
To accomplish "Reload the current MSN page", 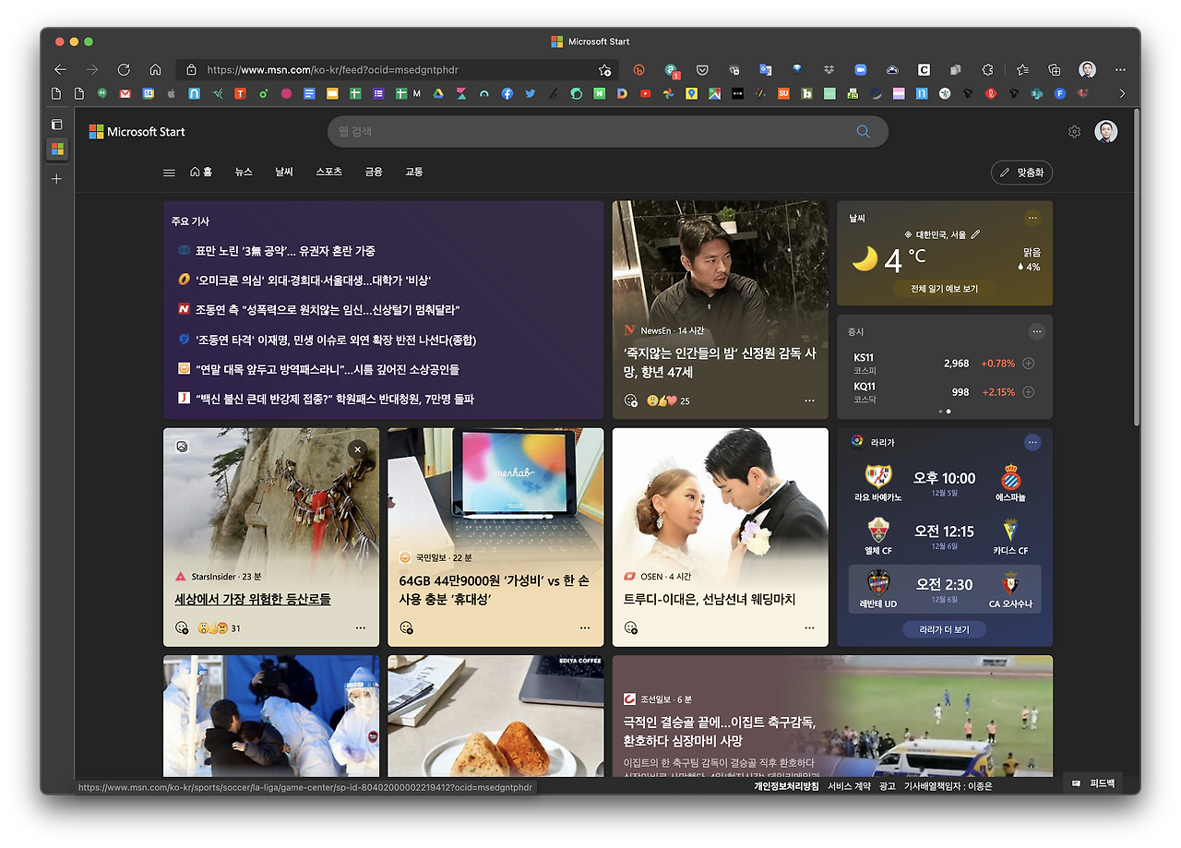I will (x=124, y=69).
